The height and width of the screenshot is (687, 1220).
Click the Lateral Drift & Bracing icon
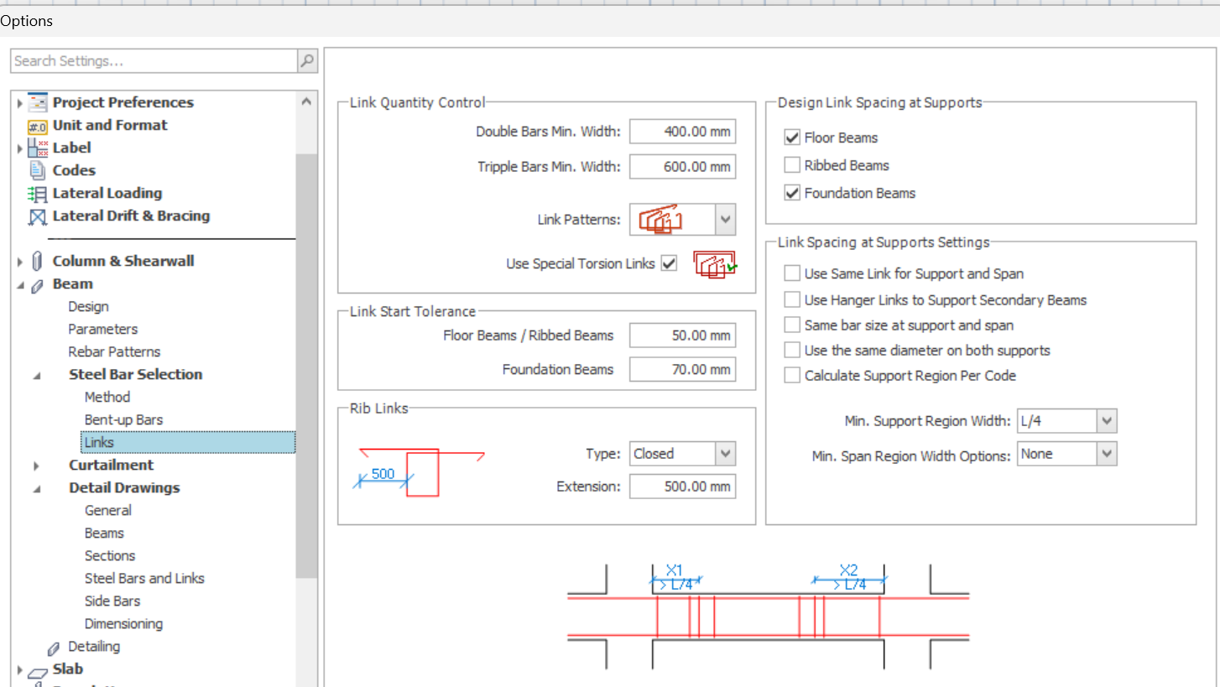pyautogui.click(x=38, y=216)
